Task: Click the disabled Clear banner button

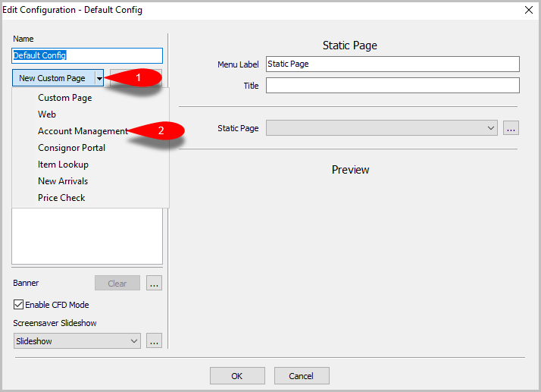Action: [117, 284]
